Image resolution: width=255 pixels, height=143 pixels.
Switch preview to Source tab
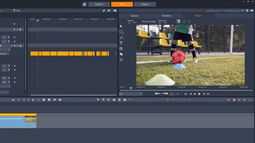pyautogui.click(x=135, y=16)
